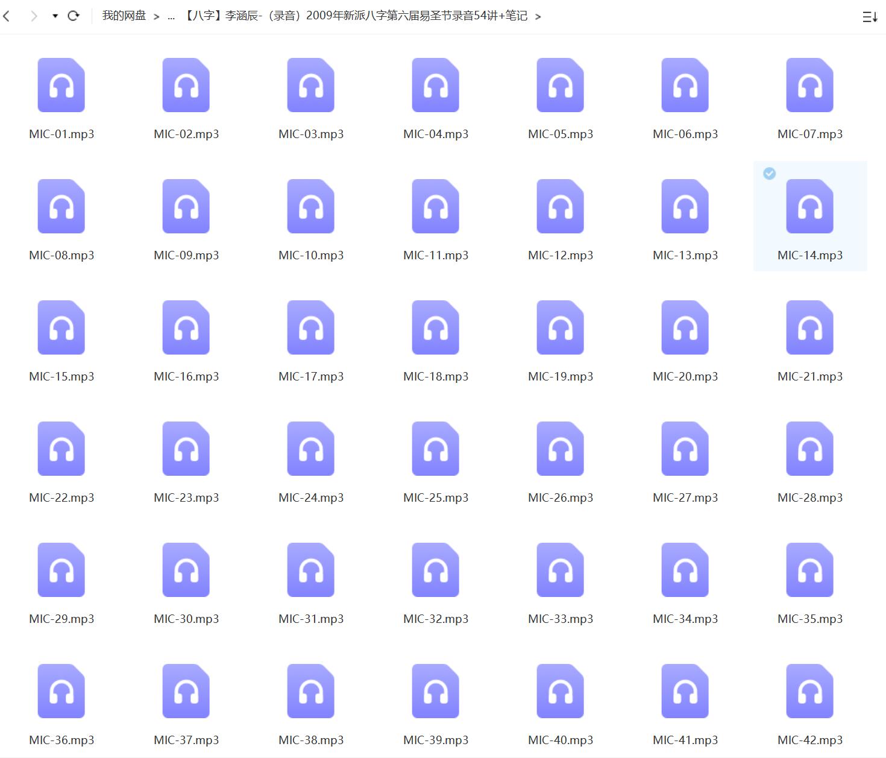
Task: Expand the collapsed breadcrumb ellipsis
Action: [x=171, y=16]
